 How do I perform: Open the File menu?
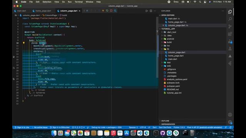click(x=31, y=2)
